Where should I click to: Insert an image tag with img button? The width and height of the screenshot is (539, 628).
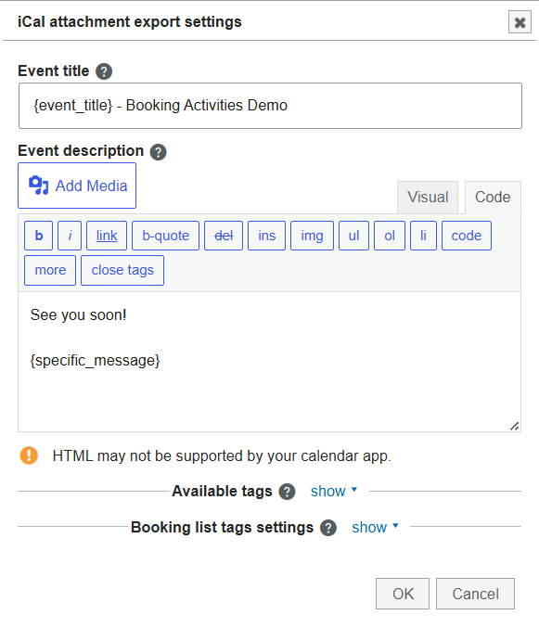point(312,236)
